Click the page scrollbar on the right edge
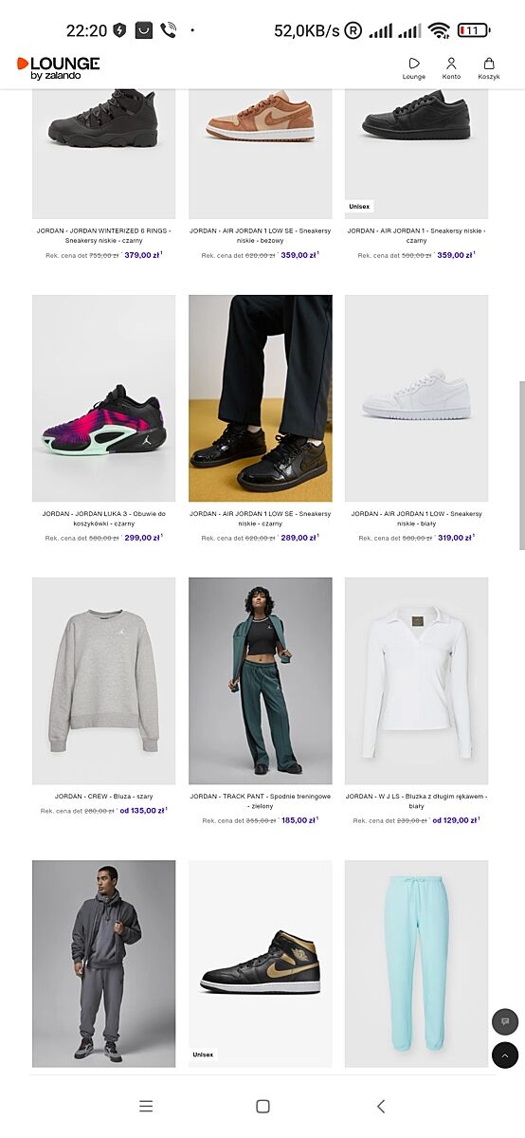525x1138 pixels. pyautogui.click(x=521, y=465)
